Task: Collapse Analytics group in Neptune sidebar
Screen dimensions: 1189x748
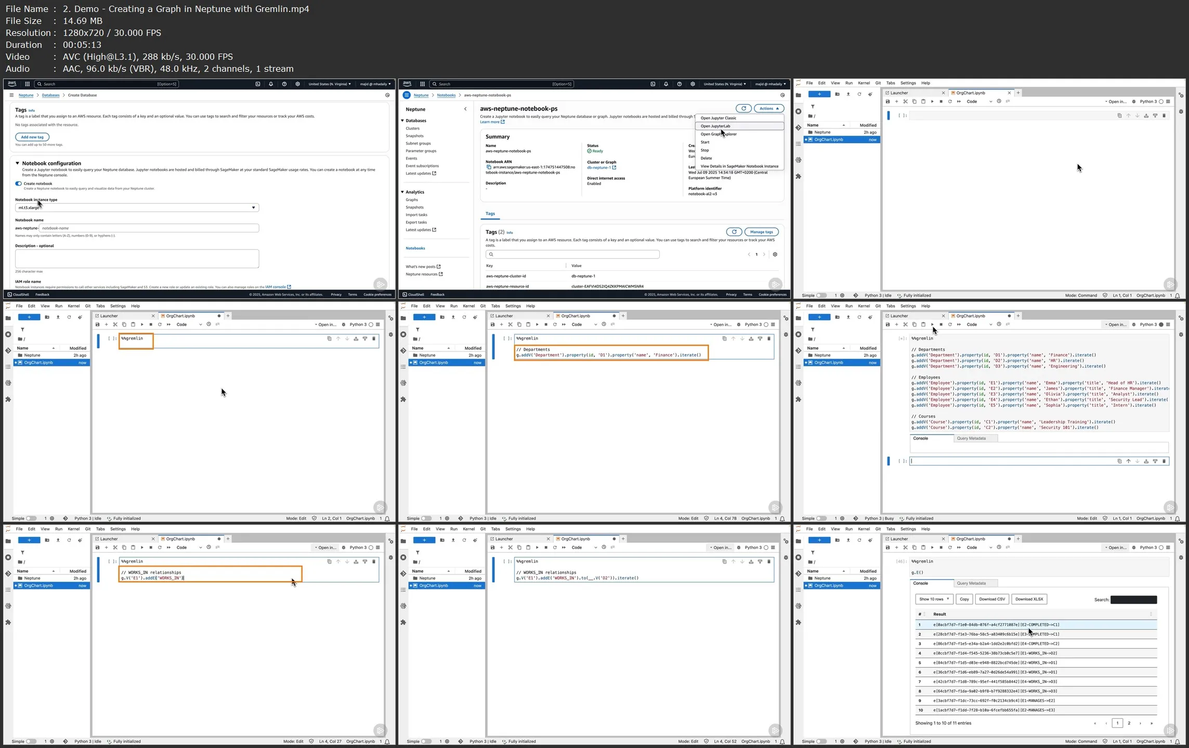Action: (402, 192)
